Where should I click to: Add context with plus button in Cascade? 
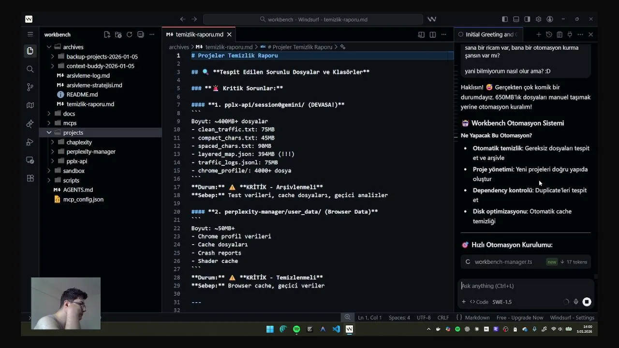tap(463, 302)
